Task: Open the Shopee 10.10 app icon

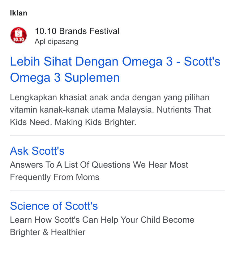Action: tap(19, 35)
